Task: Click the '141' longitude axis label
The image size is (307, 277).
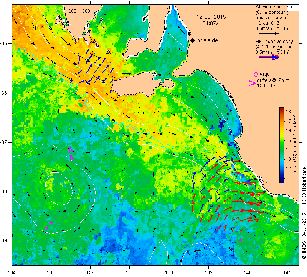Action: 287,273
